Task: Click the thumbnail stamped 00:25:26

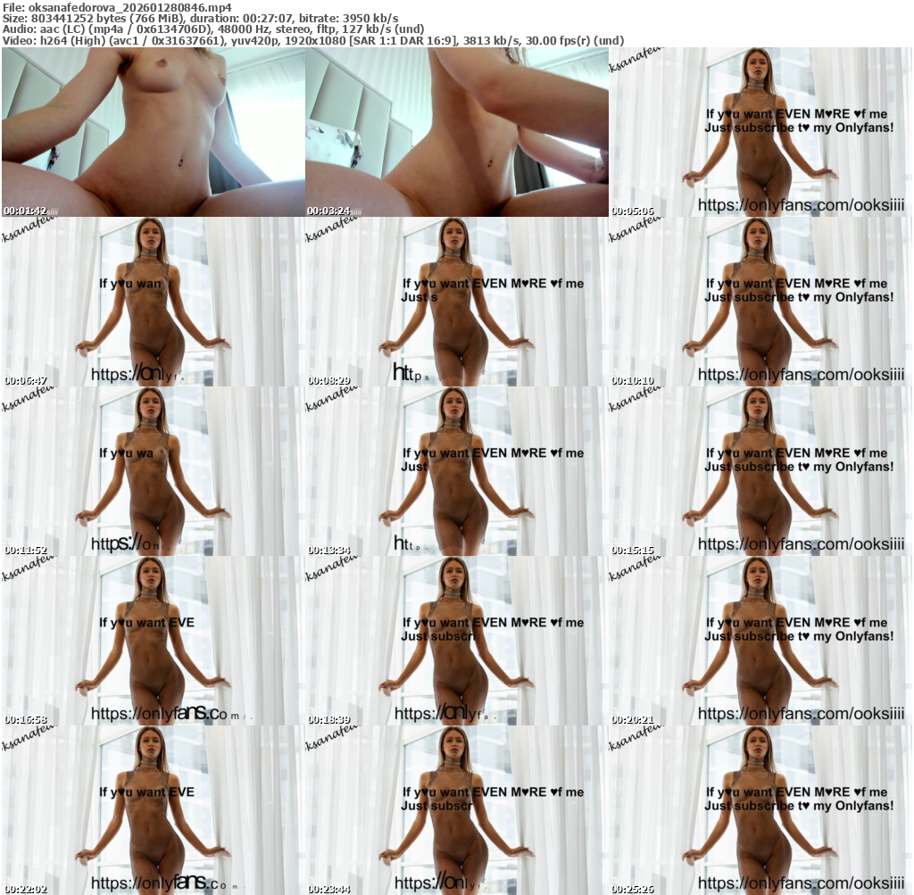Action: 760,810
